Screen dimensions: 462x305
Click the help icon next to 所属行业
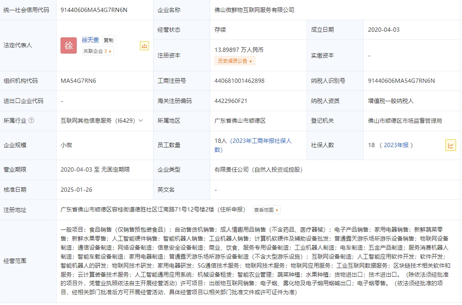tap(31, 121)
